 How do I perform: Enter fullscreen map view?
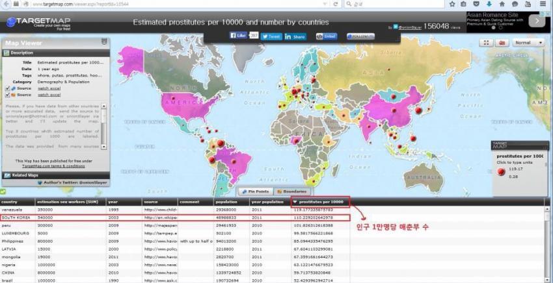[486, 43]
